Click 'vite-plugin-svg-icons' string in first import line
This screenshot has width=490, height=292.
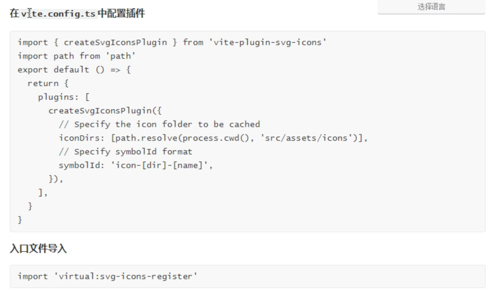[x=268, y=42]
